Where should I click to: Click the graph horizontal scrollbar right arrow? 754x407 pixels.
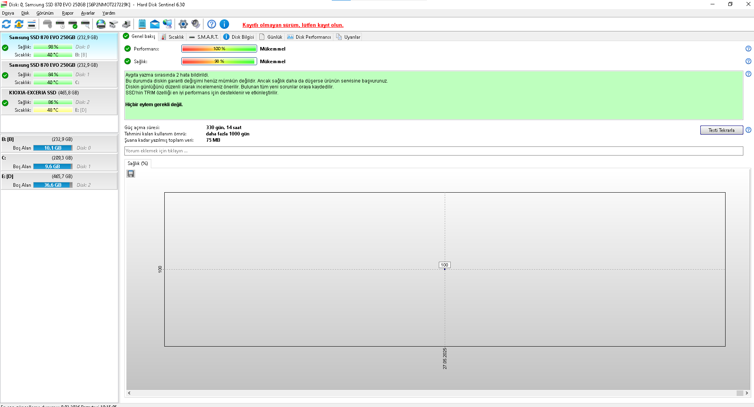click(x=746, y=393)
